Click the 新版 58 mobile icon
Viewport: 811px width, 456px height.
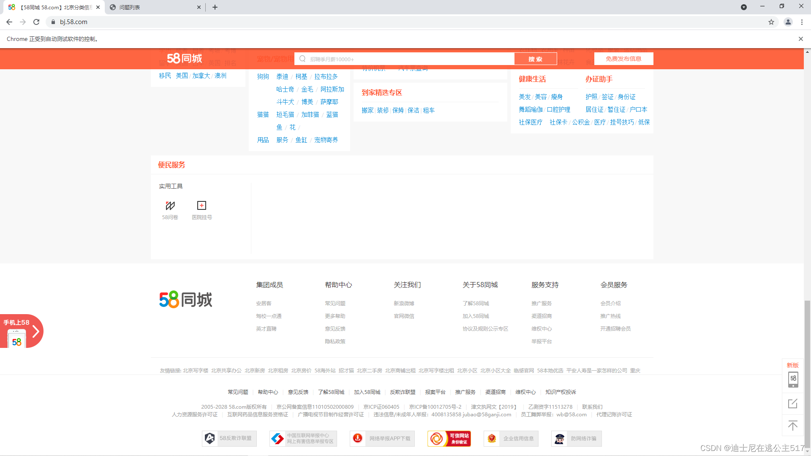pos(793,379)
